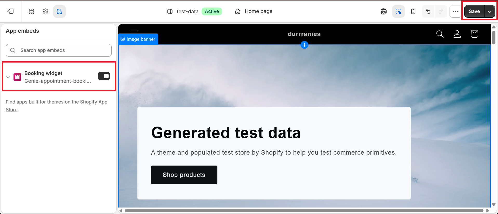This screenshot has width=498, height=214.
Task: Click the App embeds panel heading
Action: (x=22, y=31)
